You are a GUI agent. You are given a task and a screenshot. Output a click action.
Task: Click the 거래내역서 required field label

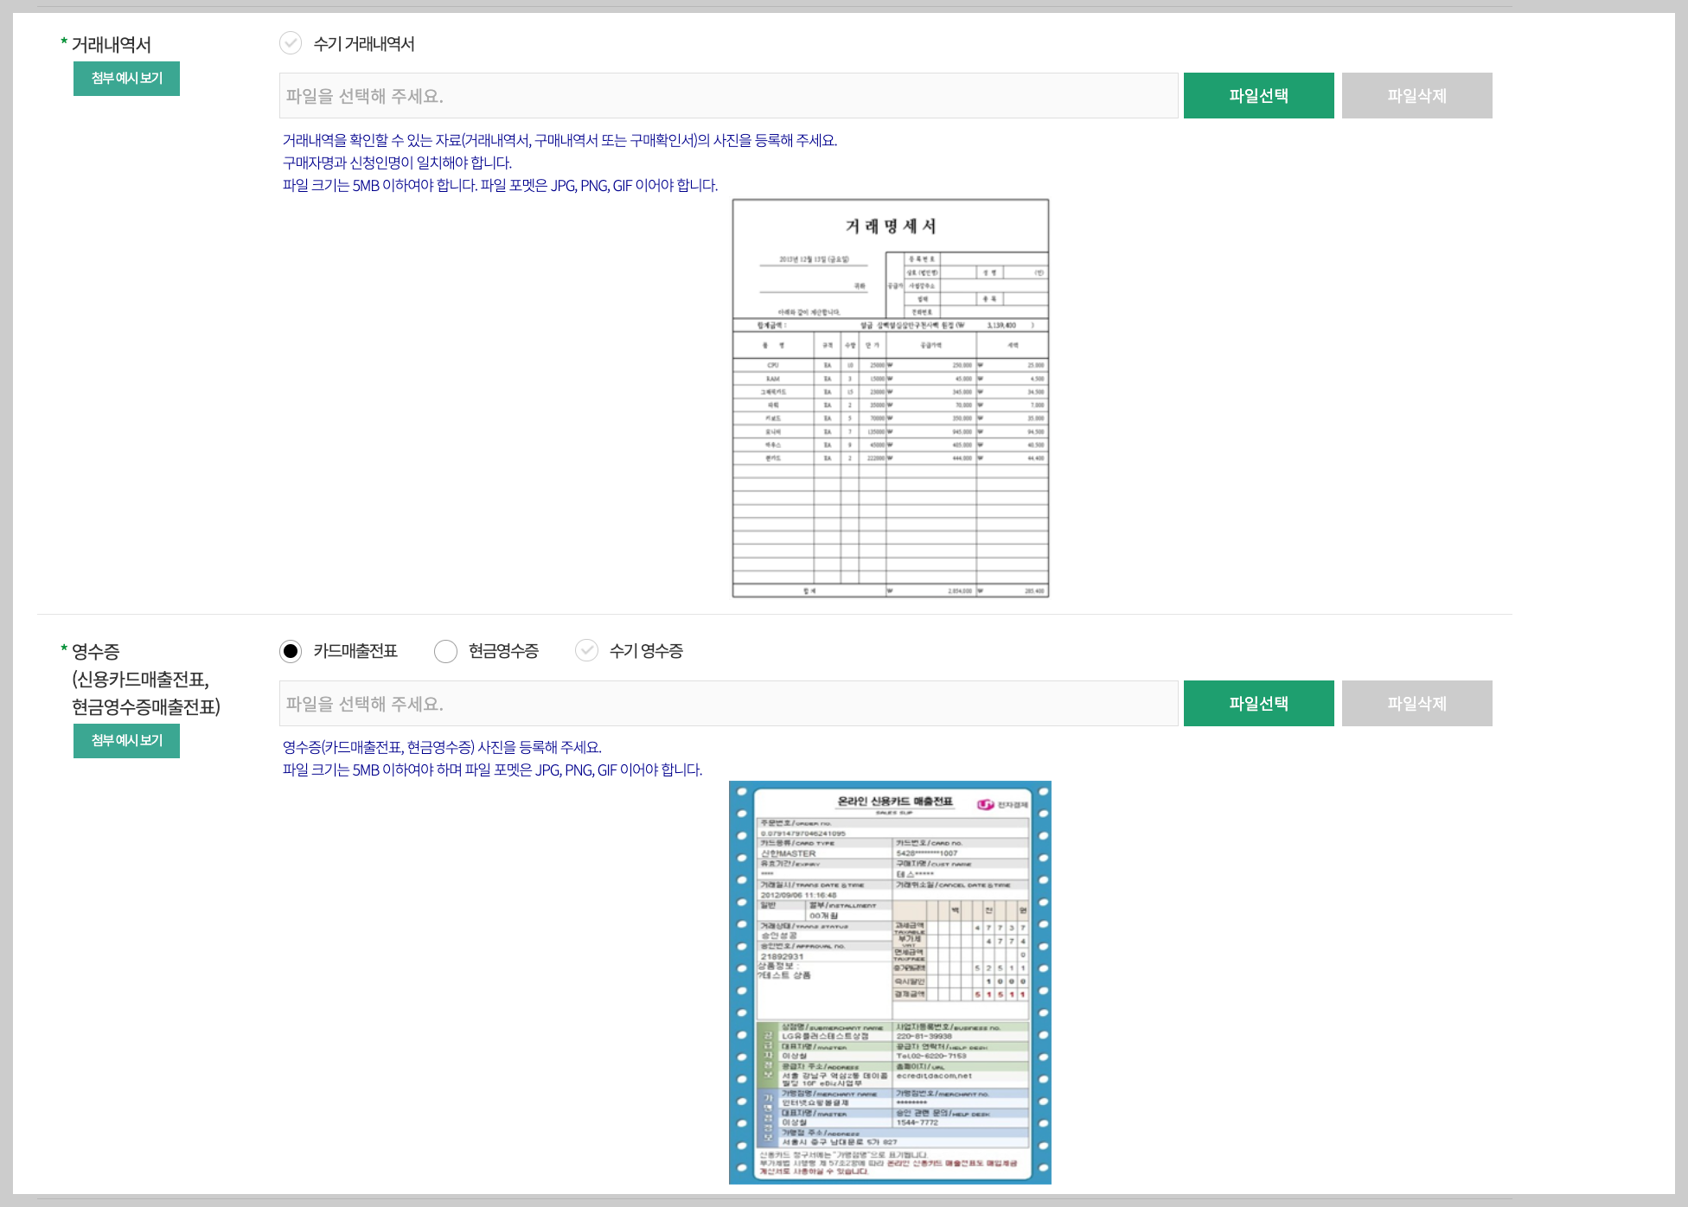click(111, 44)
